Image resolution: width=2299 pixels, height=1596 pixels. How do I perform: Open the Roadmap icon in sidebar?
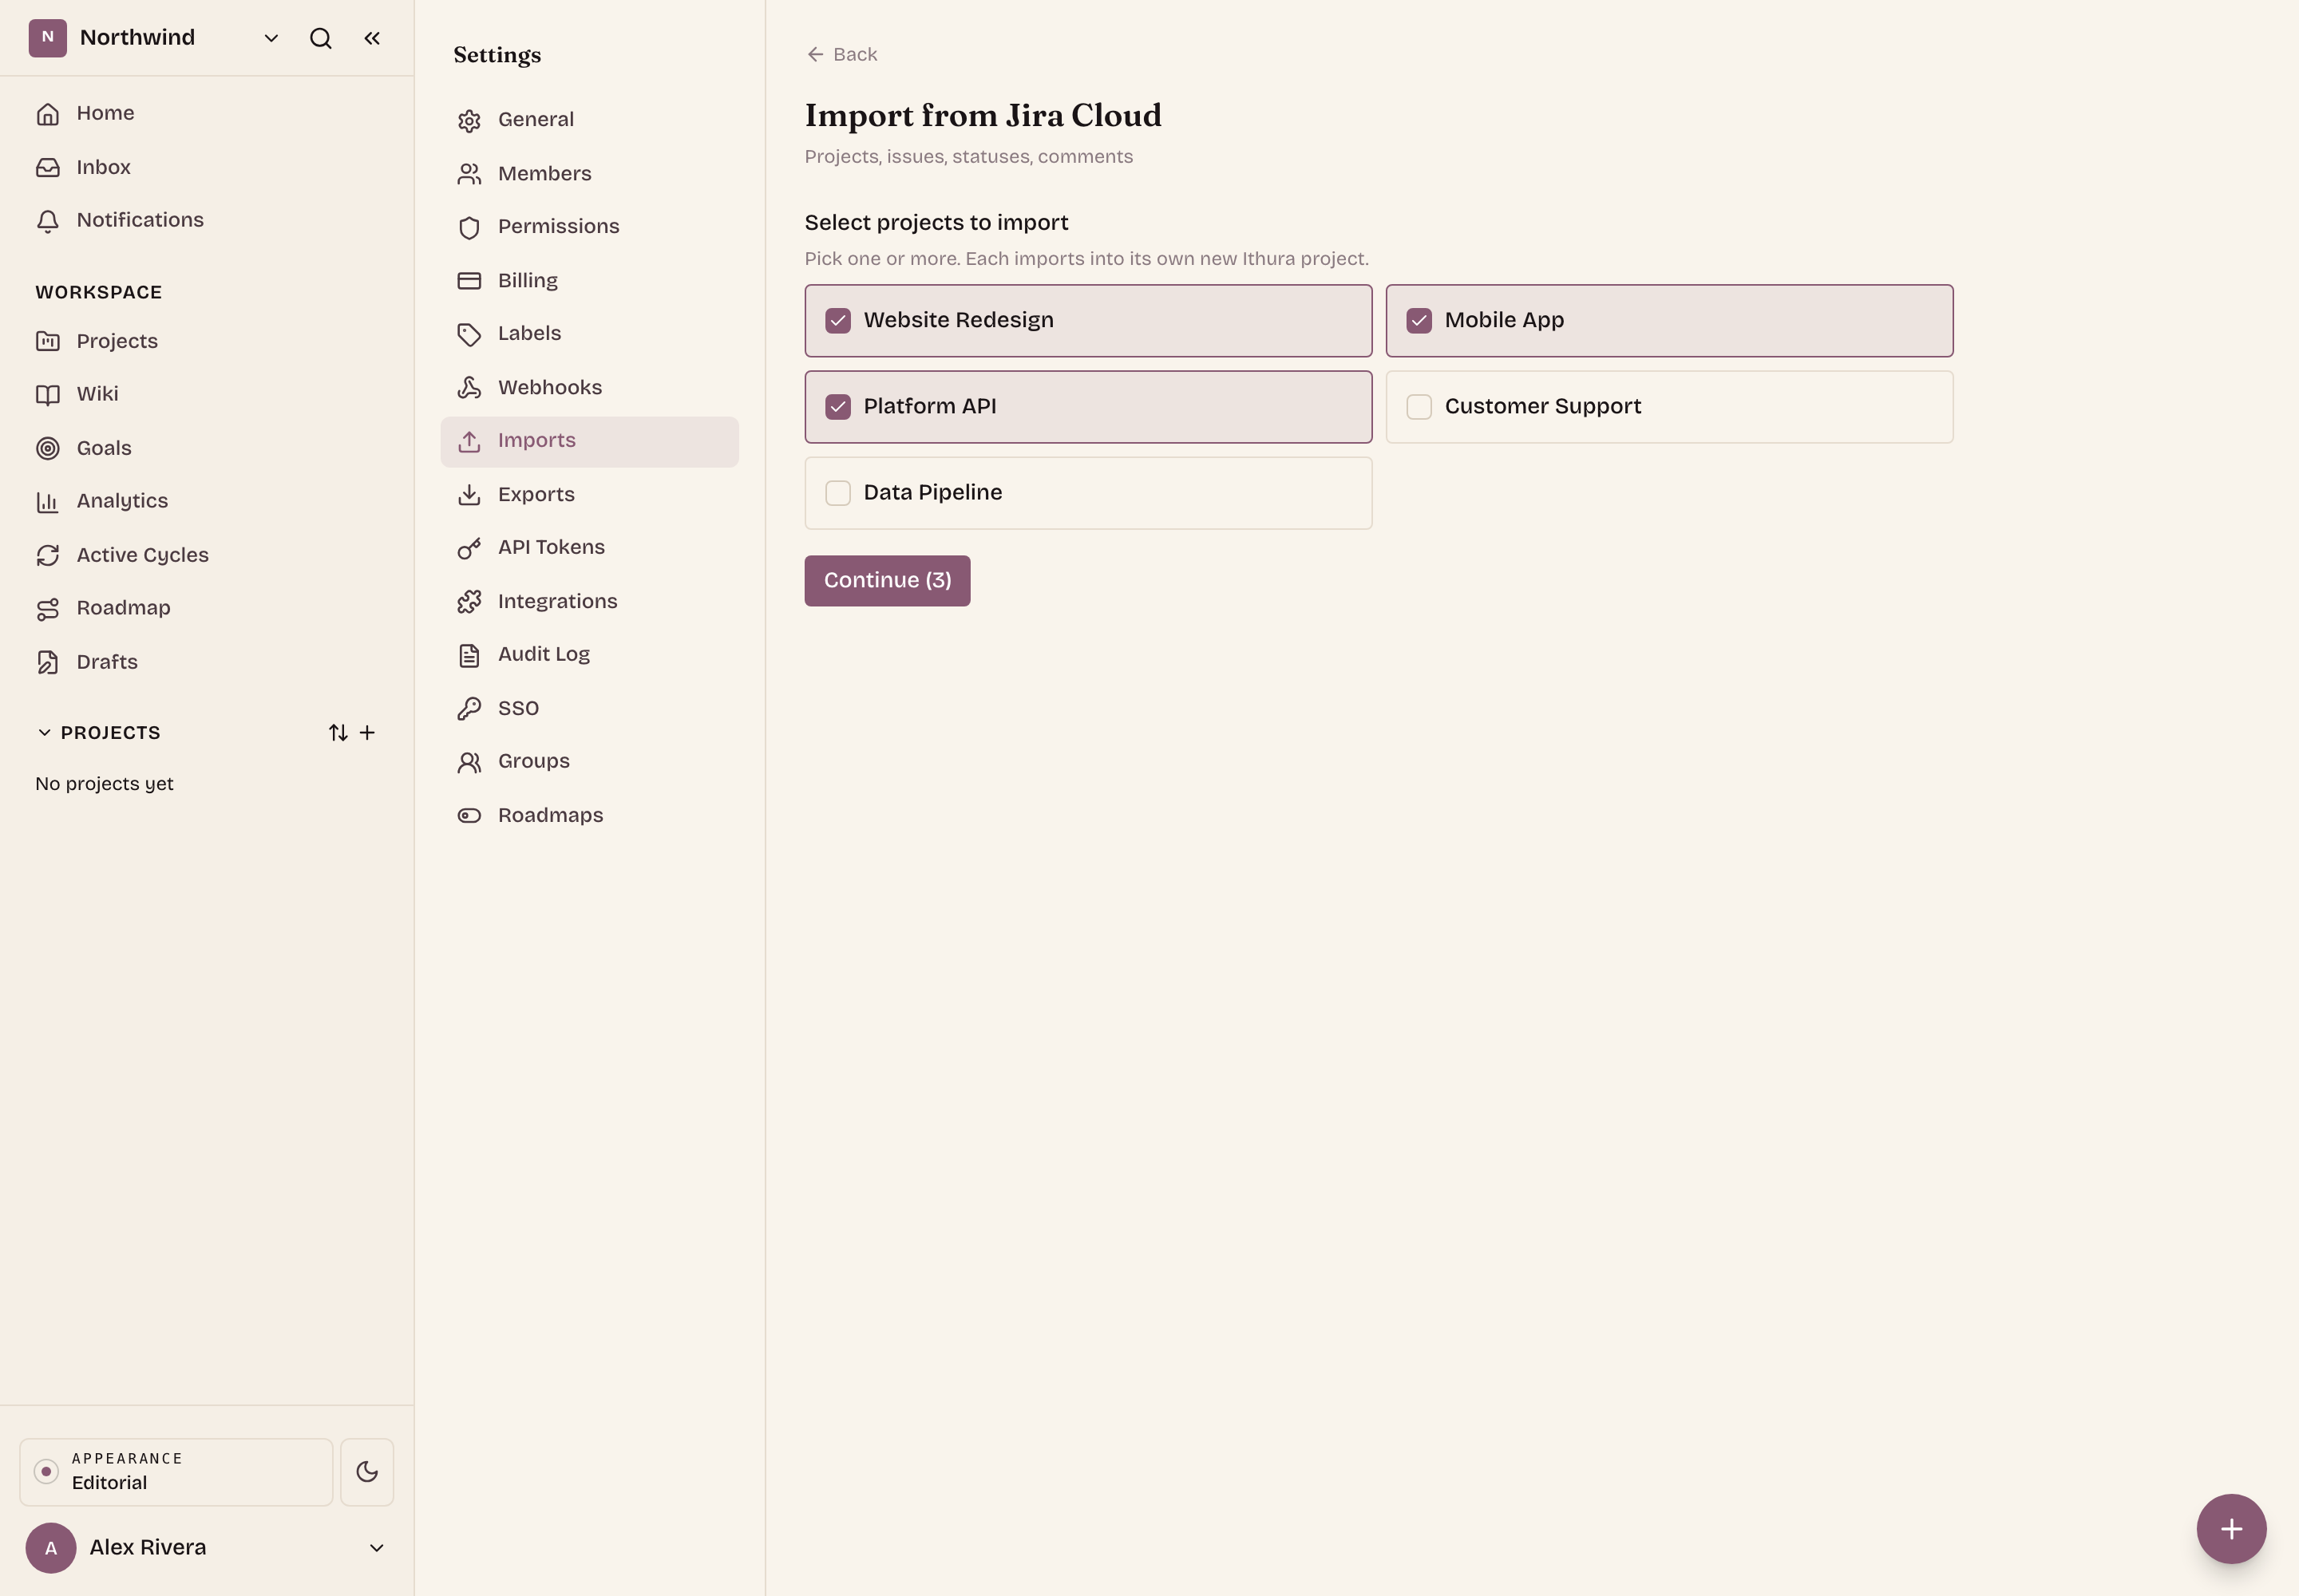48,608
